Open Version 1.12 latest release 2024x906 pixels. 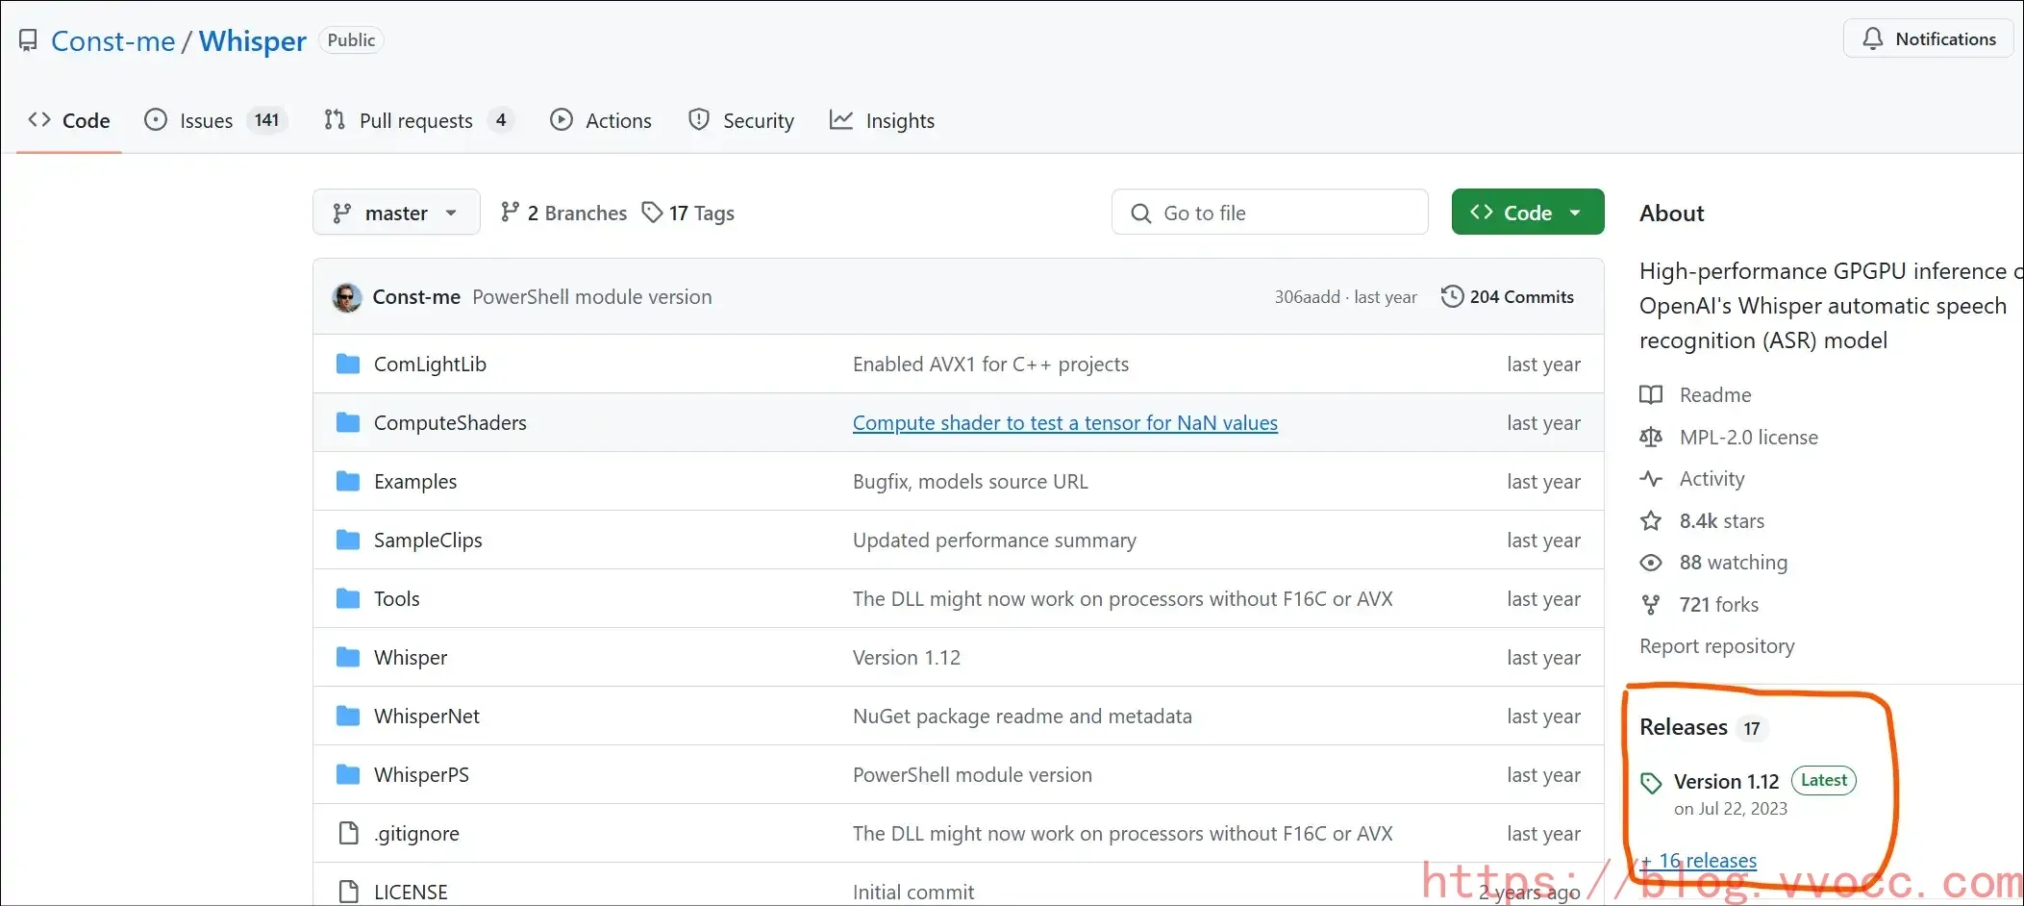coord(1726,782)
